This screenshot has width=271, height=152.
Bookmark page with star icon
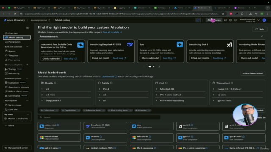point(223,14)
